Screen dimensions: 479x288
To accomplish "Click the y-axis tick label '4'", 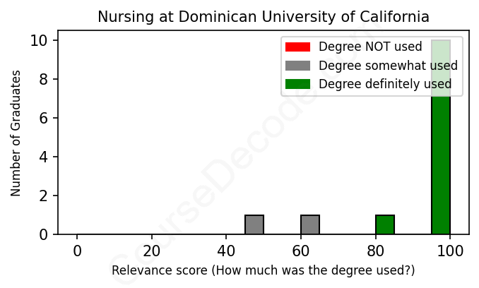I will point(44,157).
